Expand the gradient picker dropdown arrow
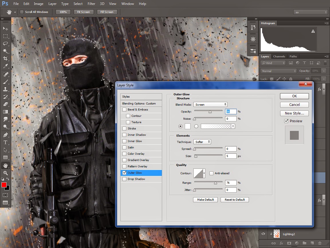Viewport: 330px width, 248px height. tap(233, 126)
